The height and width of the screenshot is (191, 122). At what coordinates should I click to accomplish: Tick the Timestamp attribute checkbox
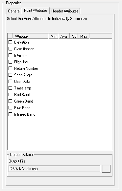(x=11, y=88)
